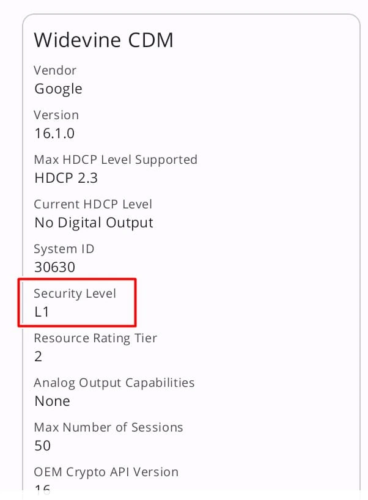Click the Resource Rating Tier value 2
This screenshot has height=500, width=368.
click(x=39, y=356)
